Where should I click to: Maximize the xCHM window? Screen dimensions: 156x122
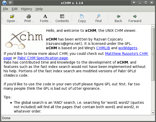[146, 3]
